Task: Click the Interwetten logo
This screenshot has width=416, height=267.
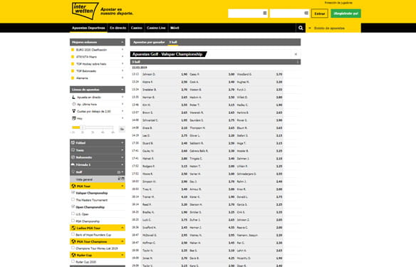Action: click(85, 11)
